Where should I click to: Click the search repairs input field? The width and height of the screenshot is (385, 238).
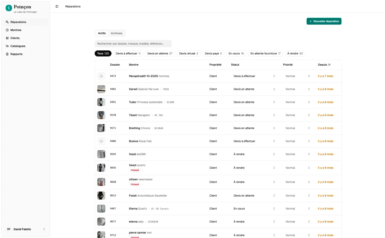pos(133,44)
